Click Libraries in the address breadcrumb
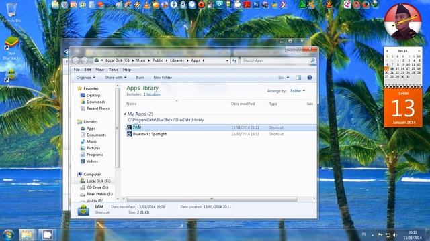 point(177,60)
